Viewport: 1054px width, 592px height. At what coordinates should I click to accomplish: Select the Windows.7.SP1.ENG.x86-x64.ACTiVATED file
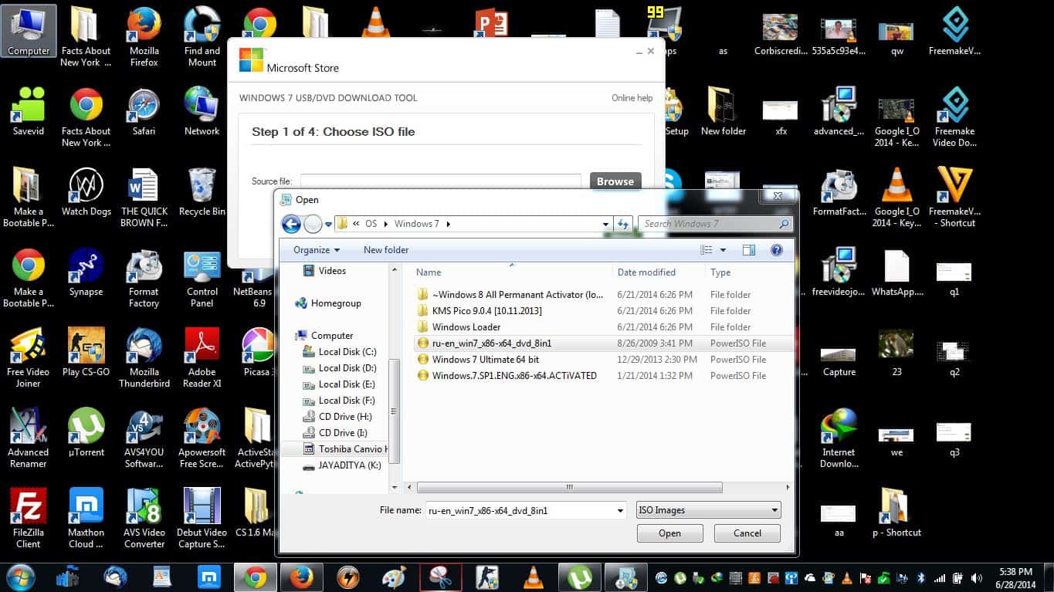click(x=513, y=376)
